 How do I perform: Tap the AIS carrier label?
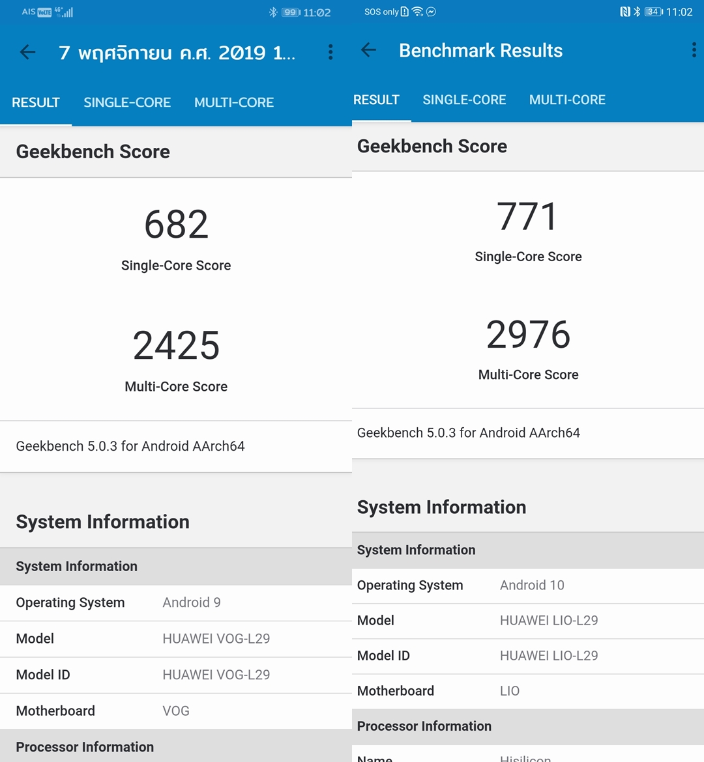28,12
